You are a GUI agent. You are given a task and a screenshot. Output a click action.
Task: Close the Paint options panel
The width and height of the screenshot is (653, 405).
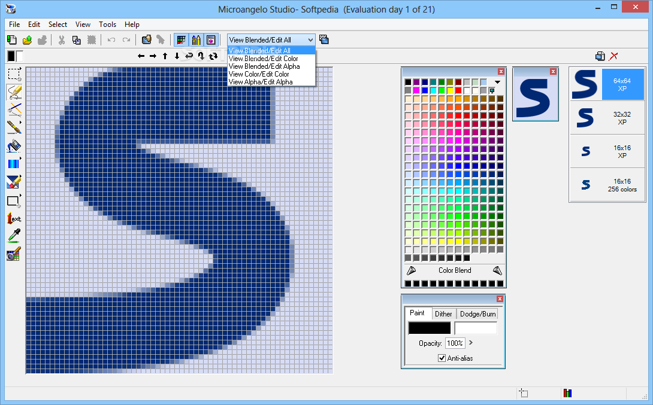pos(500,299)
